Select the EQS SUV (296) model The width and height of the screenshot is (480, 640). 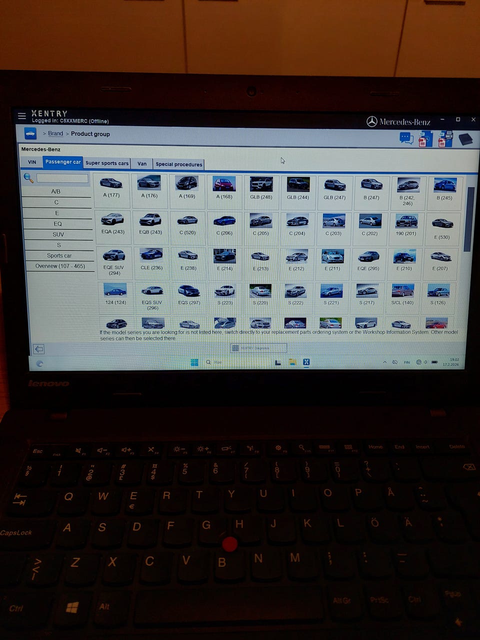click(x=152, y=297)
